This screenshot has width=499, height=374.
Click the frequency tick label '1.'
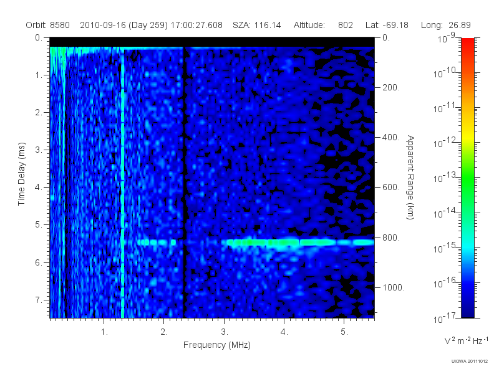coord(104,332)
